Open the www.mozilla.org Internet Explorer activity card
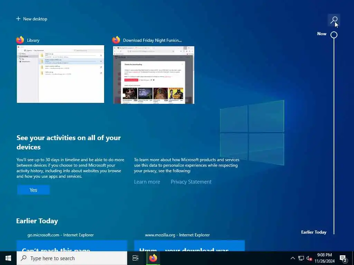Viewport: 354px width, 265px height. point(189,246)
